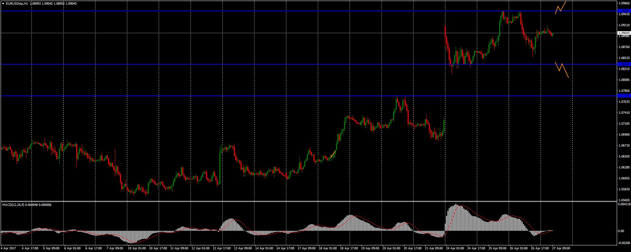Click MACD scale zero level 0.00
Screen dimensions: 631x252
click(622, 231)
